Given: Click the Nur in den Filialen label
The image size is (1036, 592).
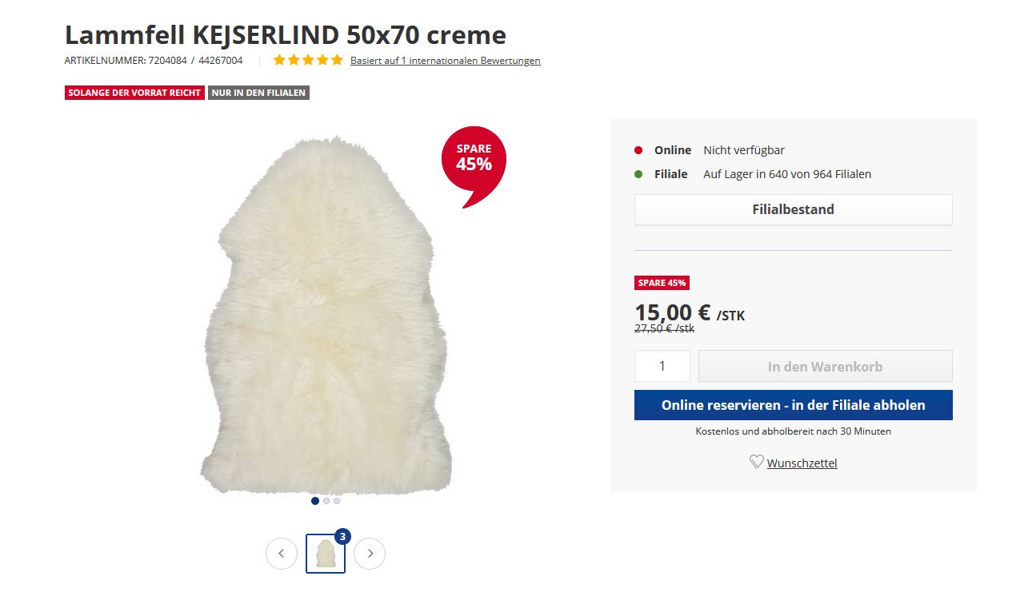Looking at the screenshot, I should coord(258,93).
